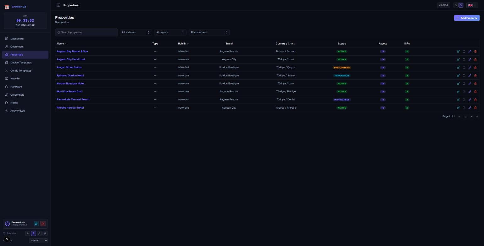
Task: Open the All regions filter dropdown
Action: pos(170,32)
